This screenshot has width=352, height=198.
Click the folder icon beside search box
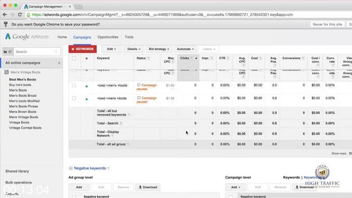5,52
